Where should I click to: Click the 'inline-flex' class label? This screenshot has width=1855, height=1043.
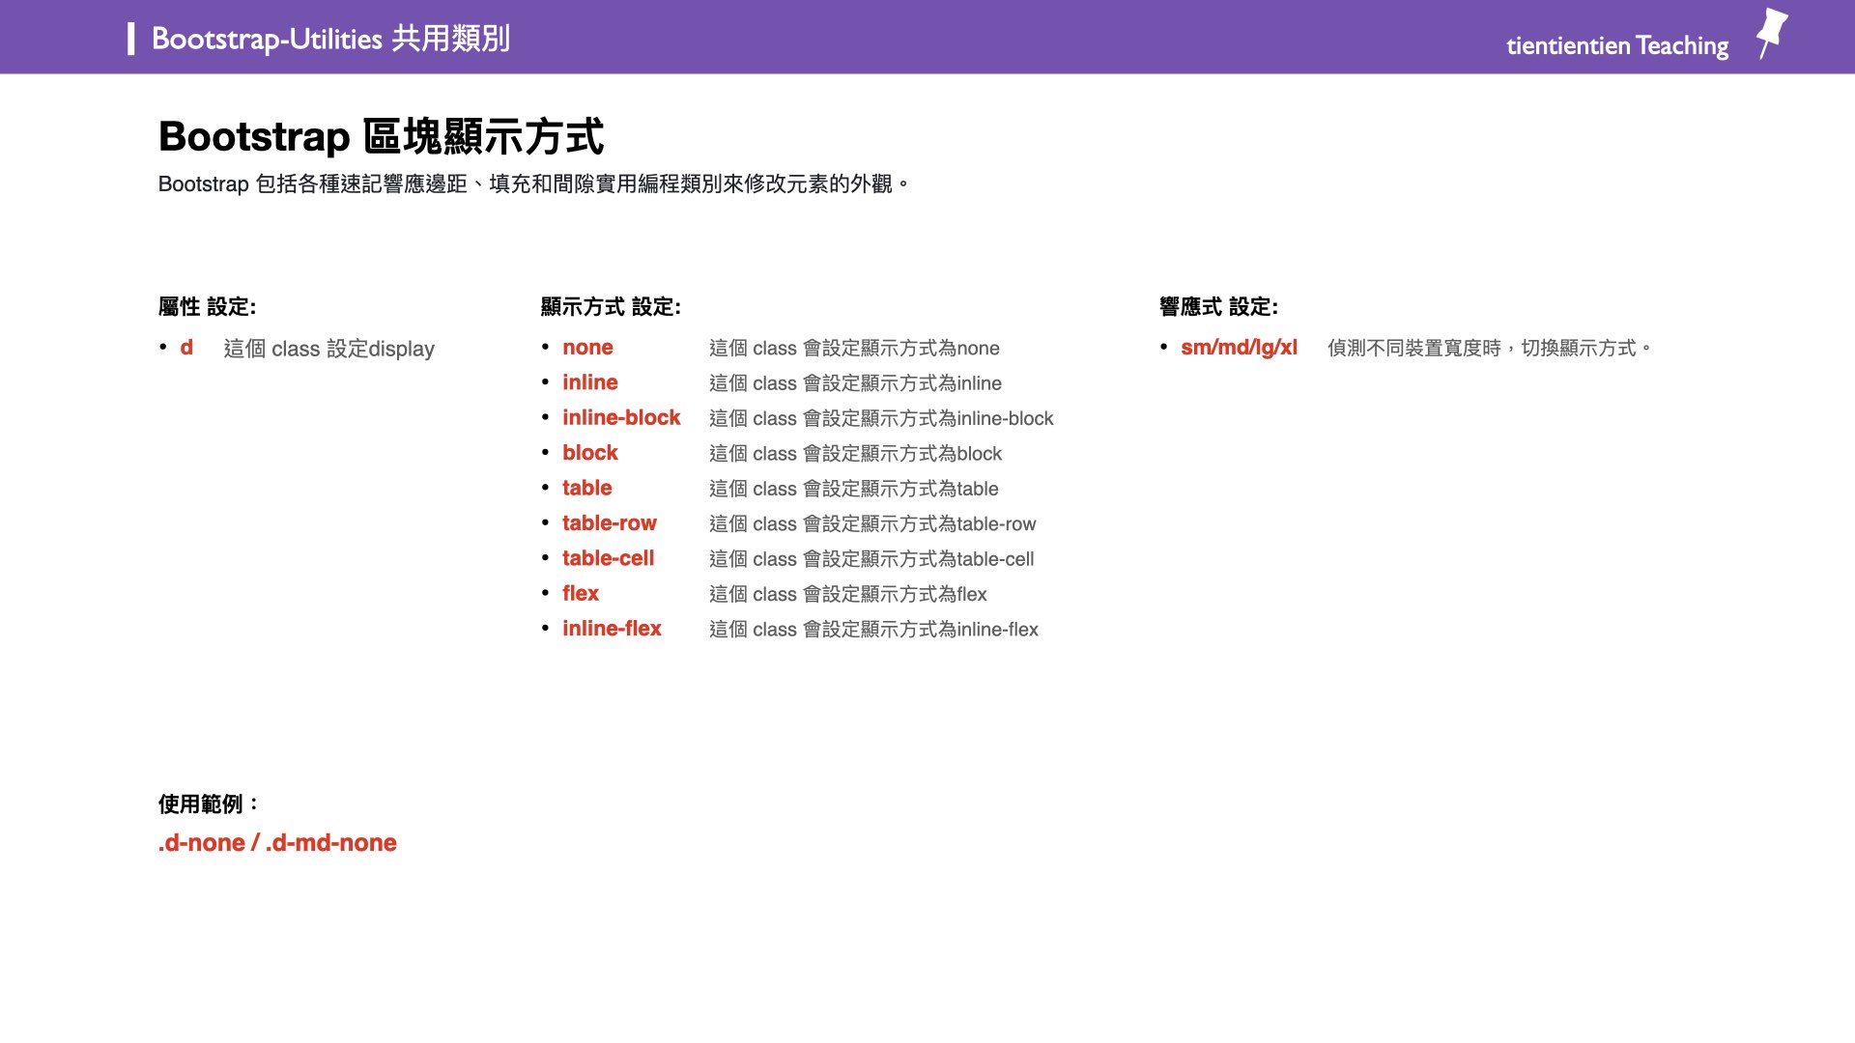tap(613, 629)
